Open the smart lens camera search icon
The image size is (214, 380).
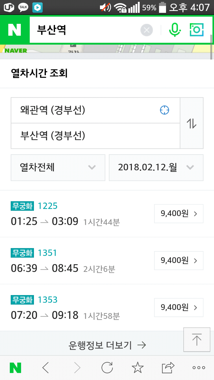(196, 30)
